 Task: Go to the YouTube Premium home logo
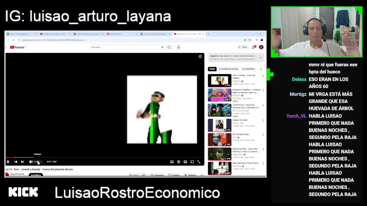click(x=17, y=47)
